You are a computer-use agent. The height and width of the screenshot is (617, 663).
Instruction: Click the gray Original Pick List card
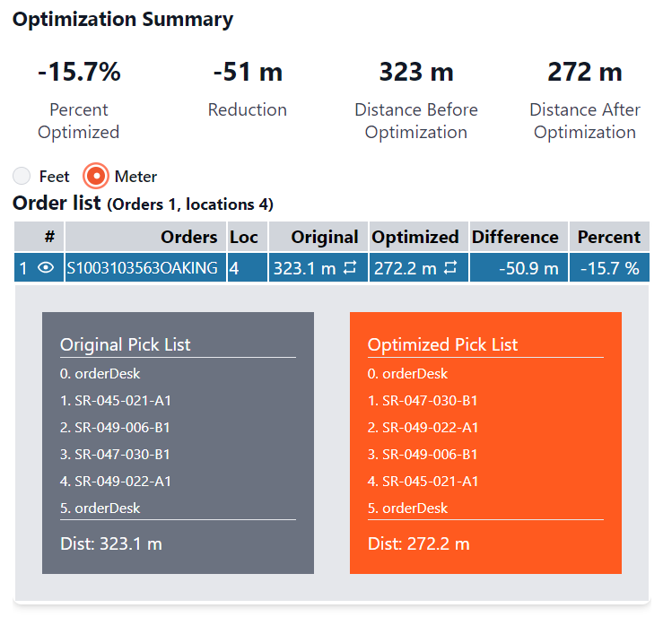coord(178,442)
